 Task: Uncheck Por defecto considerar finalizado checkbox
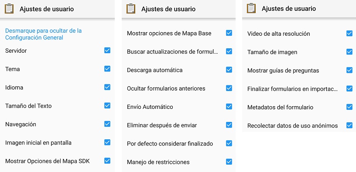coord(229,143)
